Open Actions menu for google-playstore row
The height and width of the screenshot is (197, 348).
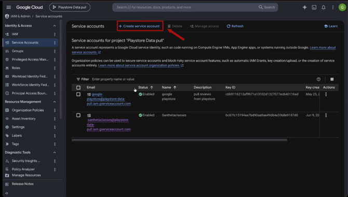coord(326,94)
